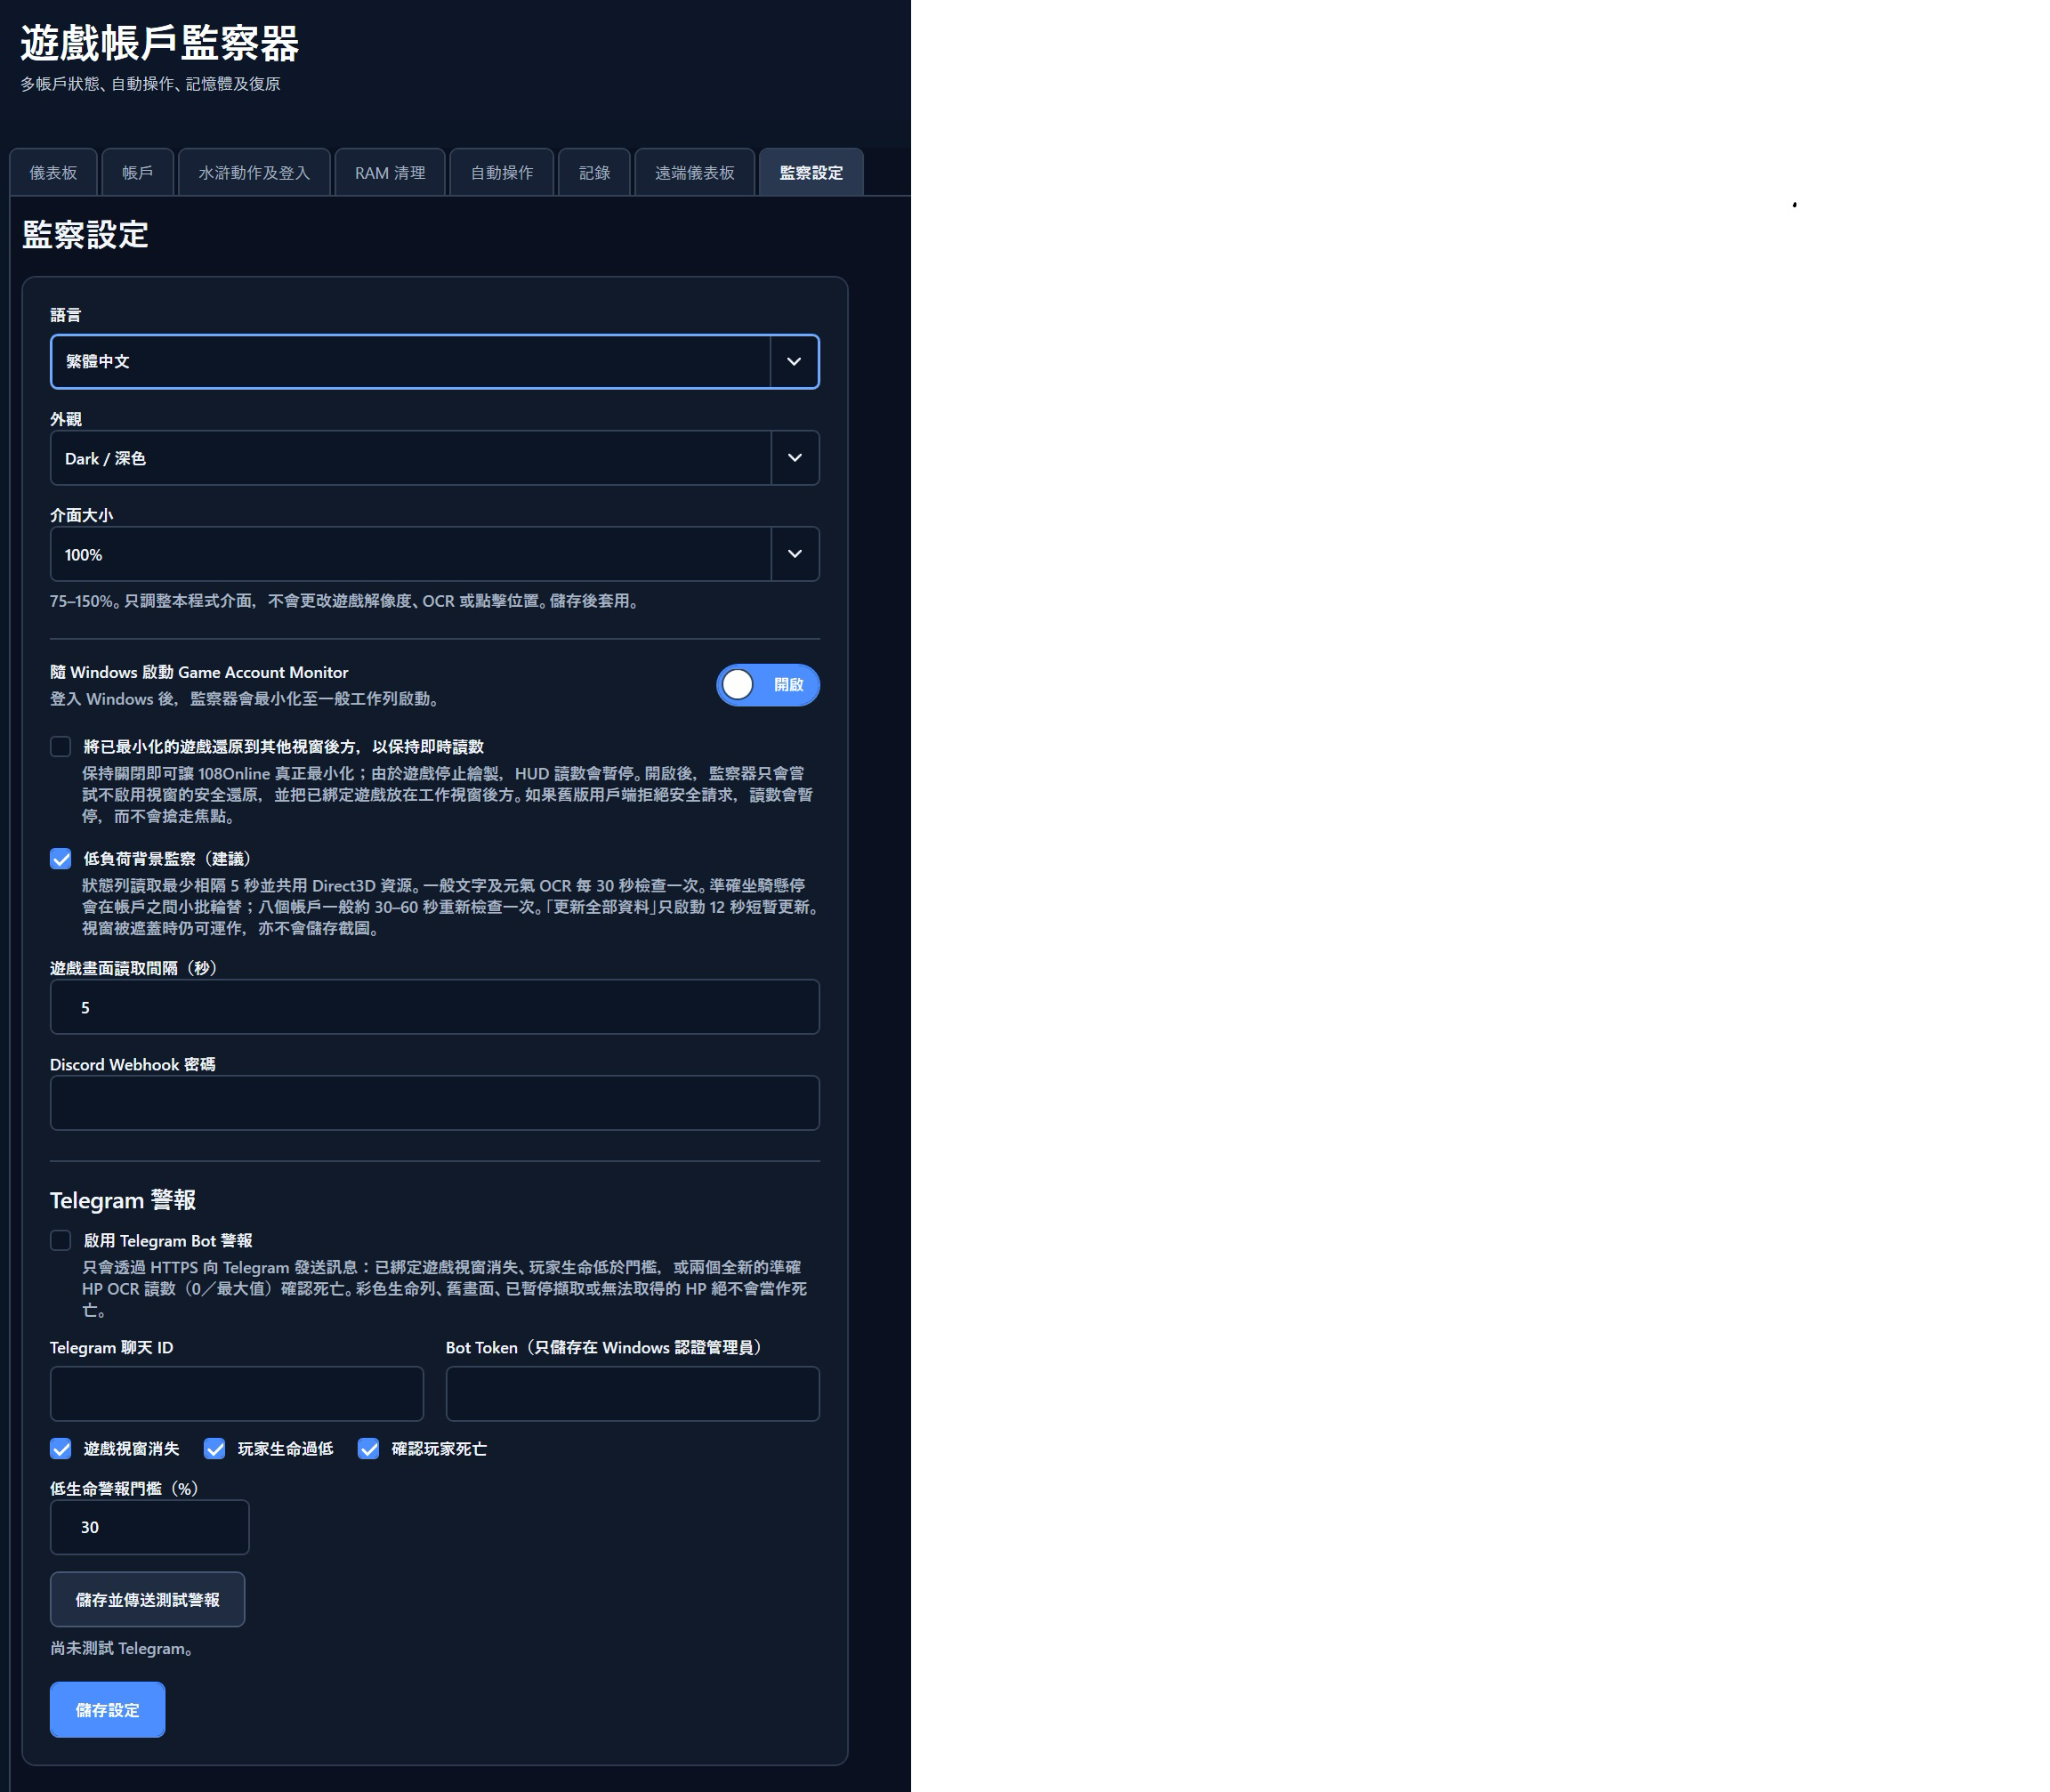Click the Discord Webhook 密碼 input field
This screenshot has height=1792, width=2050.
point(434,1103)
